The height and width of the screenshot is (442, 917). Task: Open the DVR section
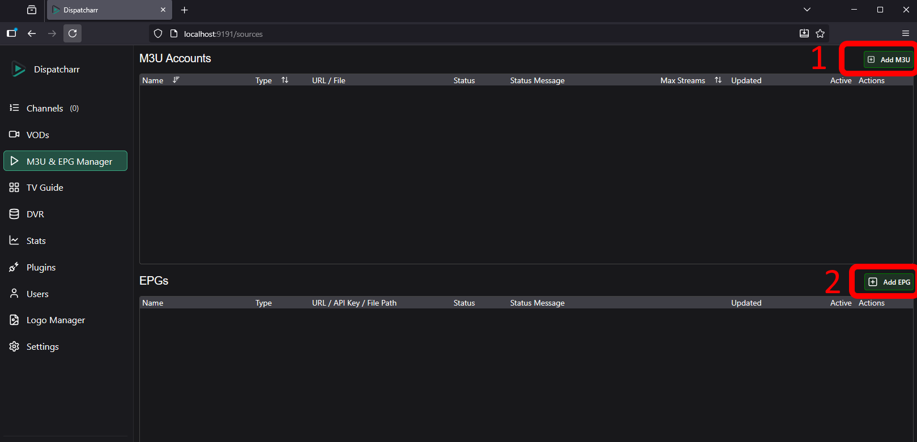(65, 214)
